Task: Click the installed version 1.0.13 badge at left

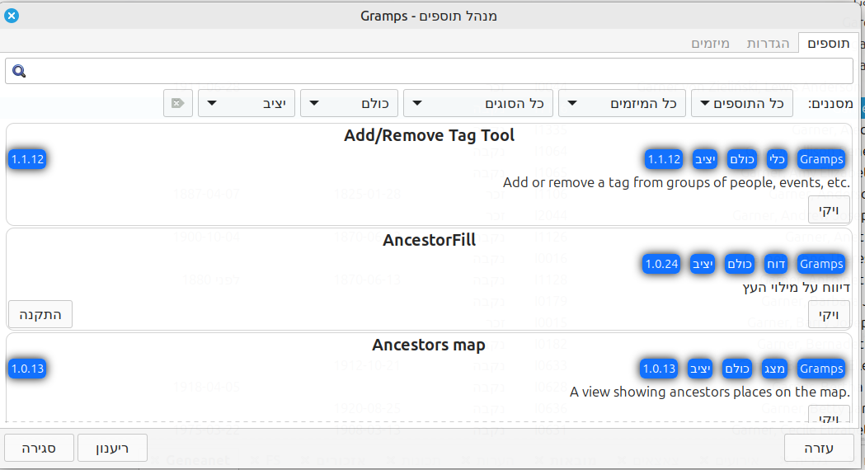Action: pos(27,369)
